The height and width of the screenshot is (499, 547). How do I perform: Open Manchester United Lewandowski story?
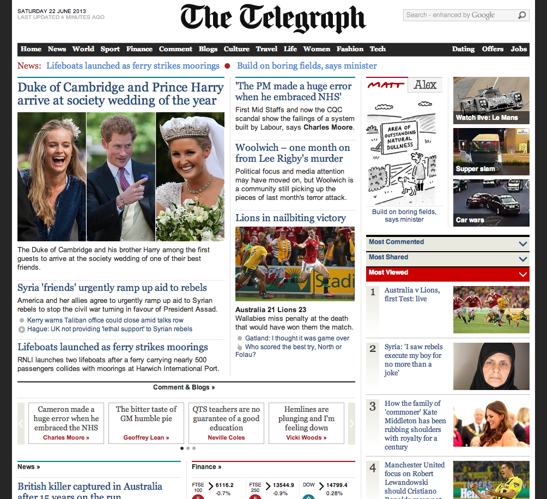tap(415, 480)
